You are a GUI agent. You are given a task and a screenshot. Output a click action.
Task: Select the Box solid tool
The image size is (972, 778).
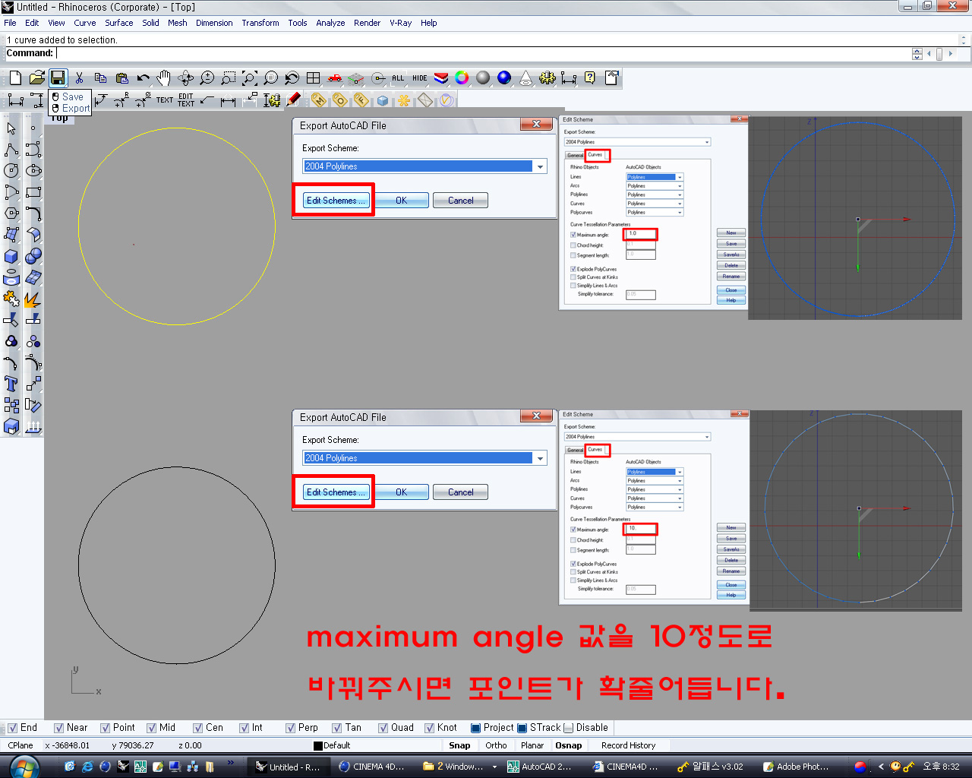click(11, 256)
